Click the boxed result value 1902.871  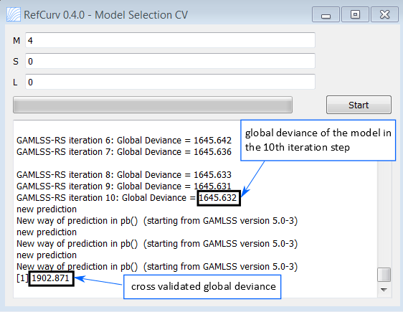[x=51, y=278]
